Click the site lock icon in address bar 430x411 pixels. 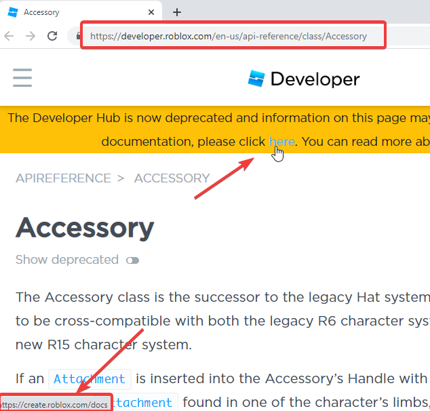coord(79,36)
